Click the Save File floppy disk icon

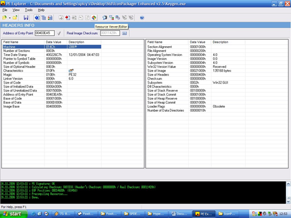[x=26, y=18]
